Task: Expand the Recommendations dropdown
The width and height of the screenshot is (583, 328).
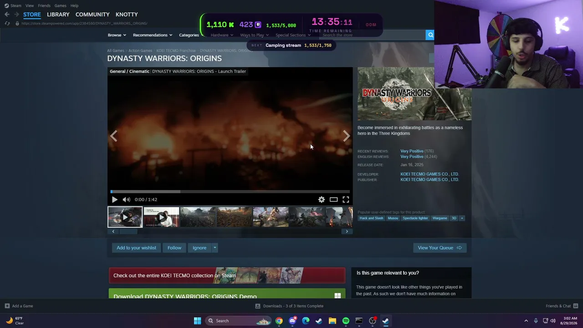Action: point(153,35)
